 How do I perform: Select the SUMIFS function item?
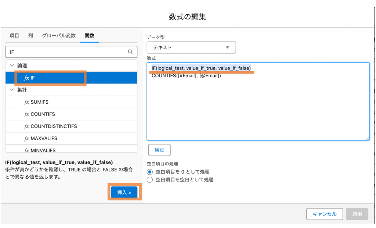click(x=39, y=102)
